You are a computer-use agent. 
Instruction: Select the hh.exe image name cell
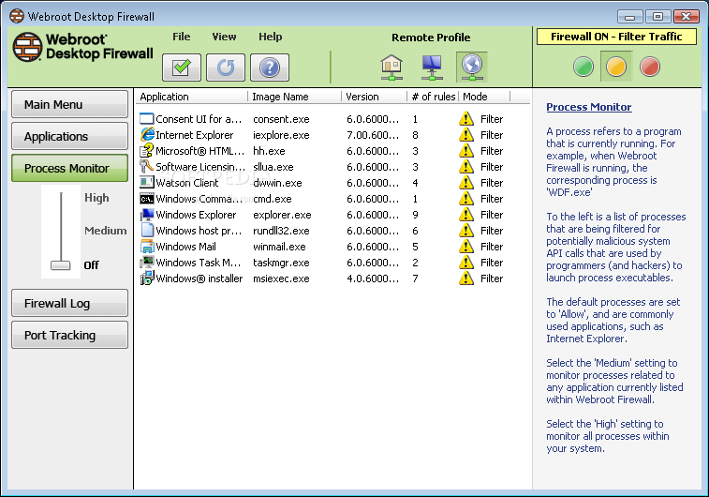269,151
